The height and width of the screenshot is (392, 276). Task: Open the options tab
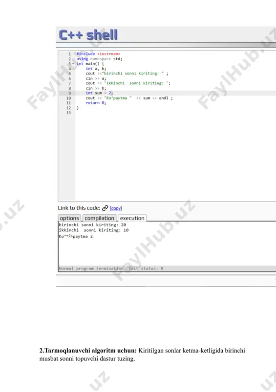(69, 218)
